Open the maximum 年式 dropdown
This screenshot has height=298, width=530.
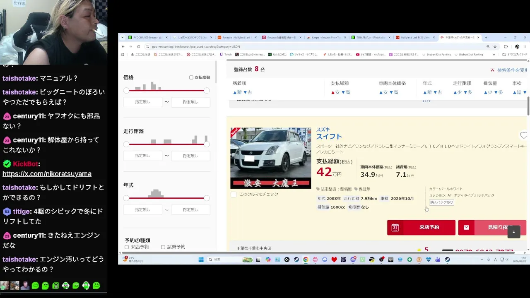coord(190,209)
